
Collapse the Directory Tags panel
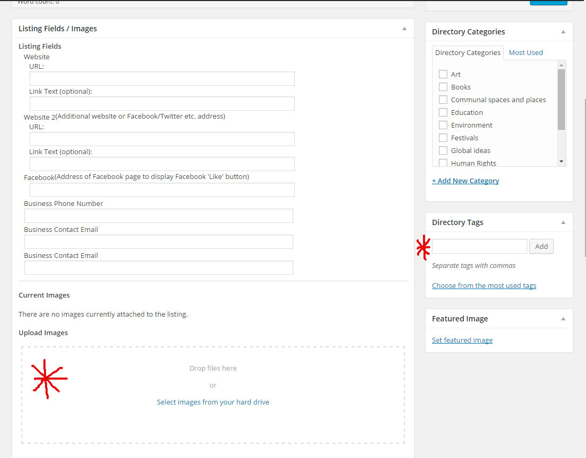click(563, 222)
